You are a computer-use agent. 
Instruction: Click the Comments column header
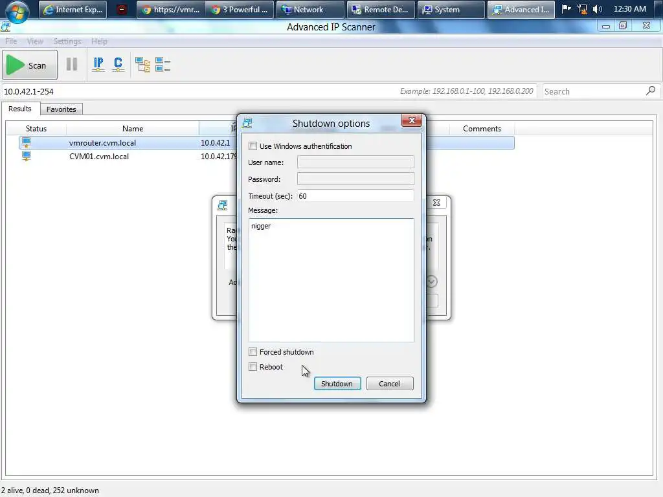click(482, 129)
